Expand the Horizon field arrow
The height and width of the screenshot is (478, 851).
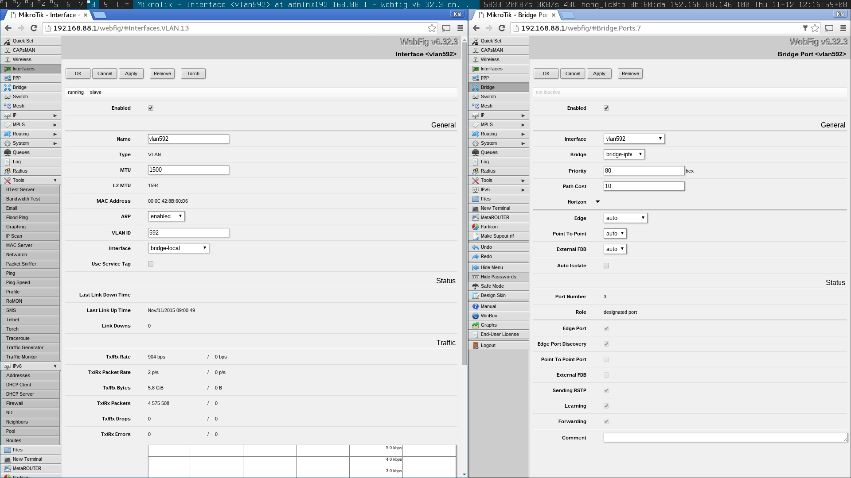(x=597, y=202)
